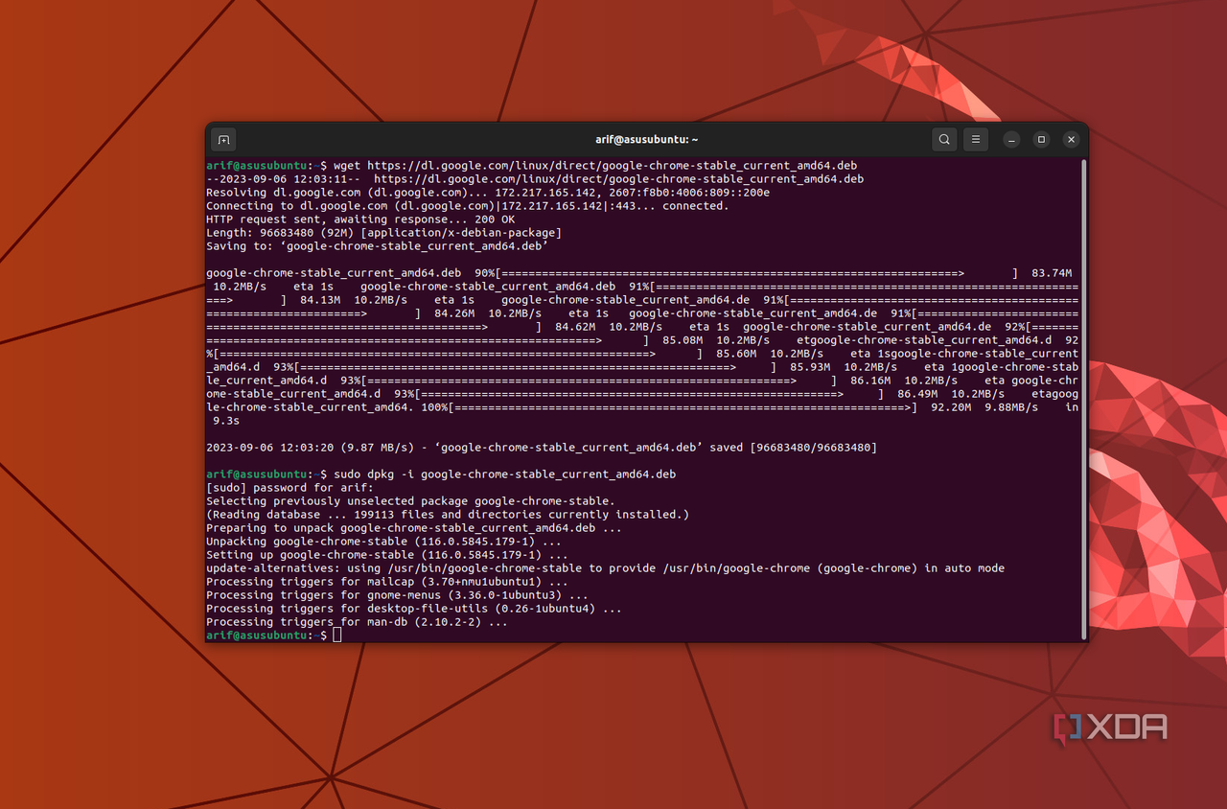Click 'Selecting previously unselected package' line

click(x=410, y=501)
